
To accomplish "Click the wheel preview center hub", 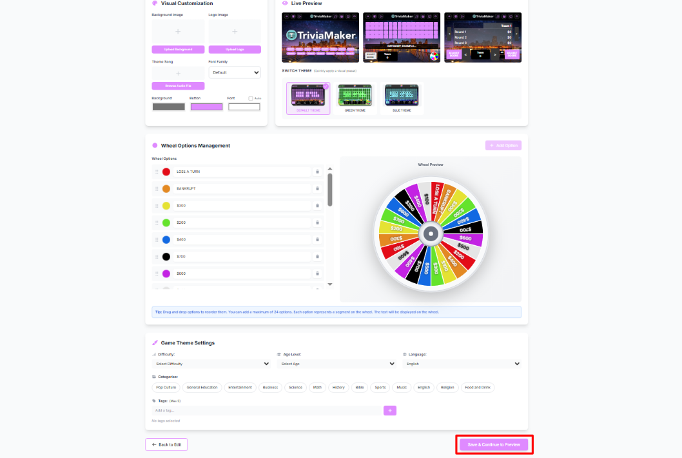I will tap(431, 234).
